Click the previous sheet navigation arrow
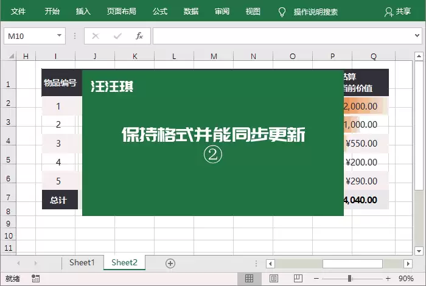Screen dimensions: 426x286 (x=18, y=263)
